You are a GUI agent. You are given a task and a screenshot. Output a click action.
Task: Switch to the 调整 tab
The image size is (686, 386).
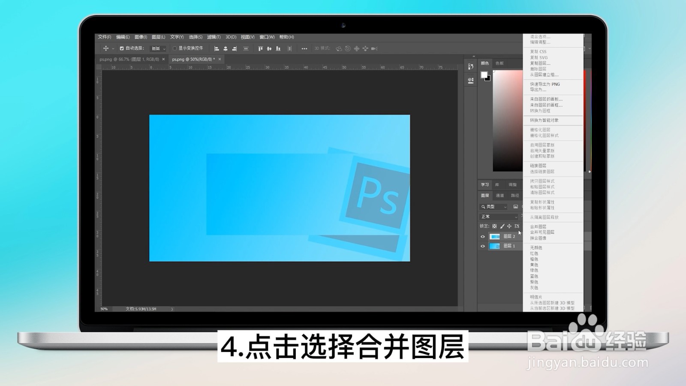(x=512, y=184)
